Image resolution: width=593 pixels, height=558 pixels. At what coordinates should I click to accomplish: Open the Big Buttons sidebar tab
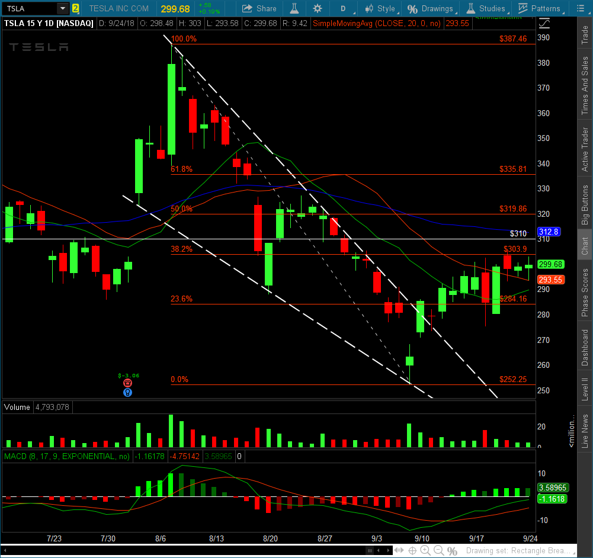pyautogui.click(x=585, y=204)
